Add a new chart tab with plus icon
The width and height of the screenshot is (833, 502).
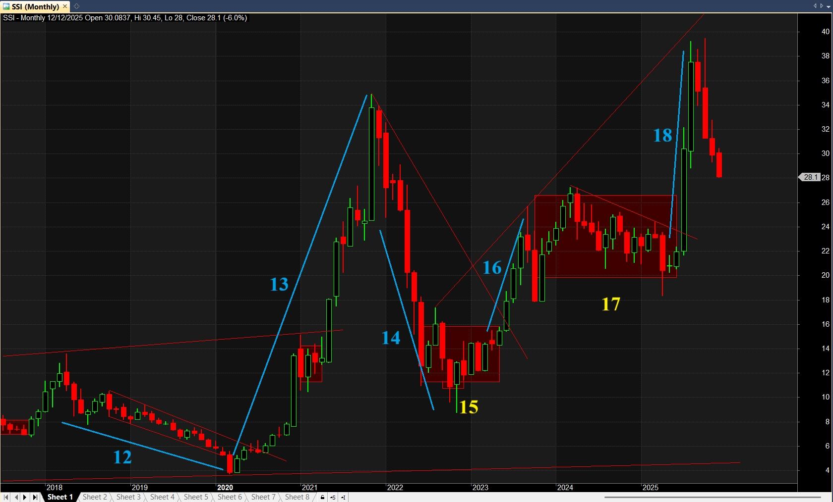(x=76, y=6)
